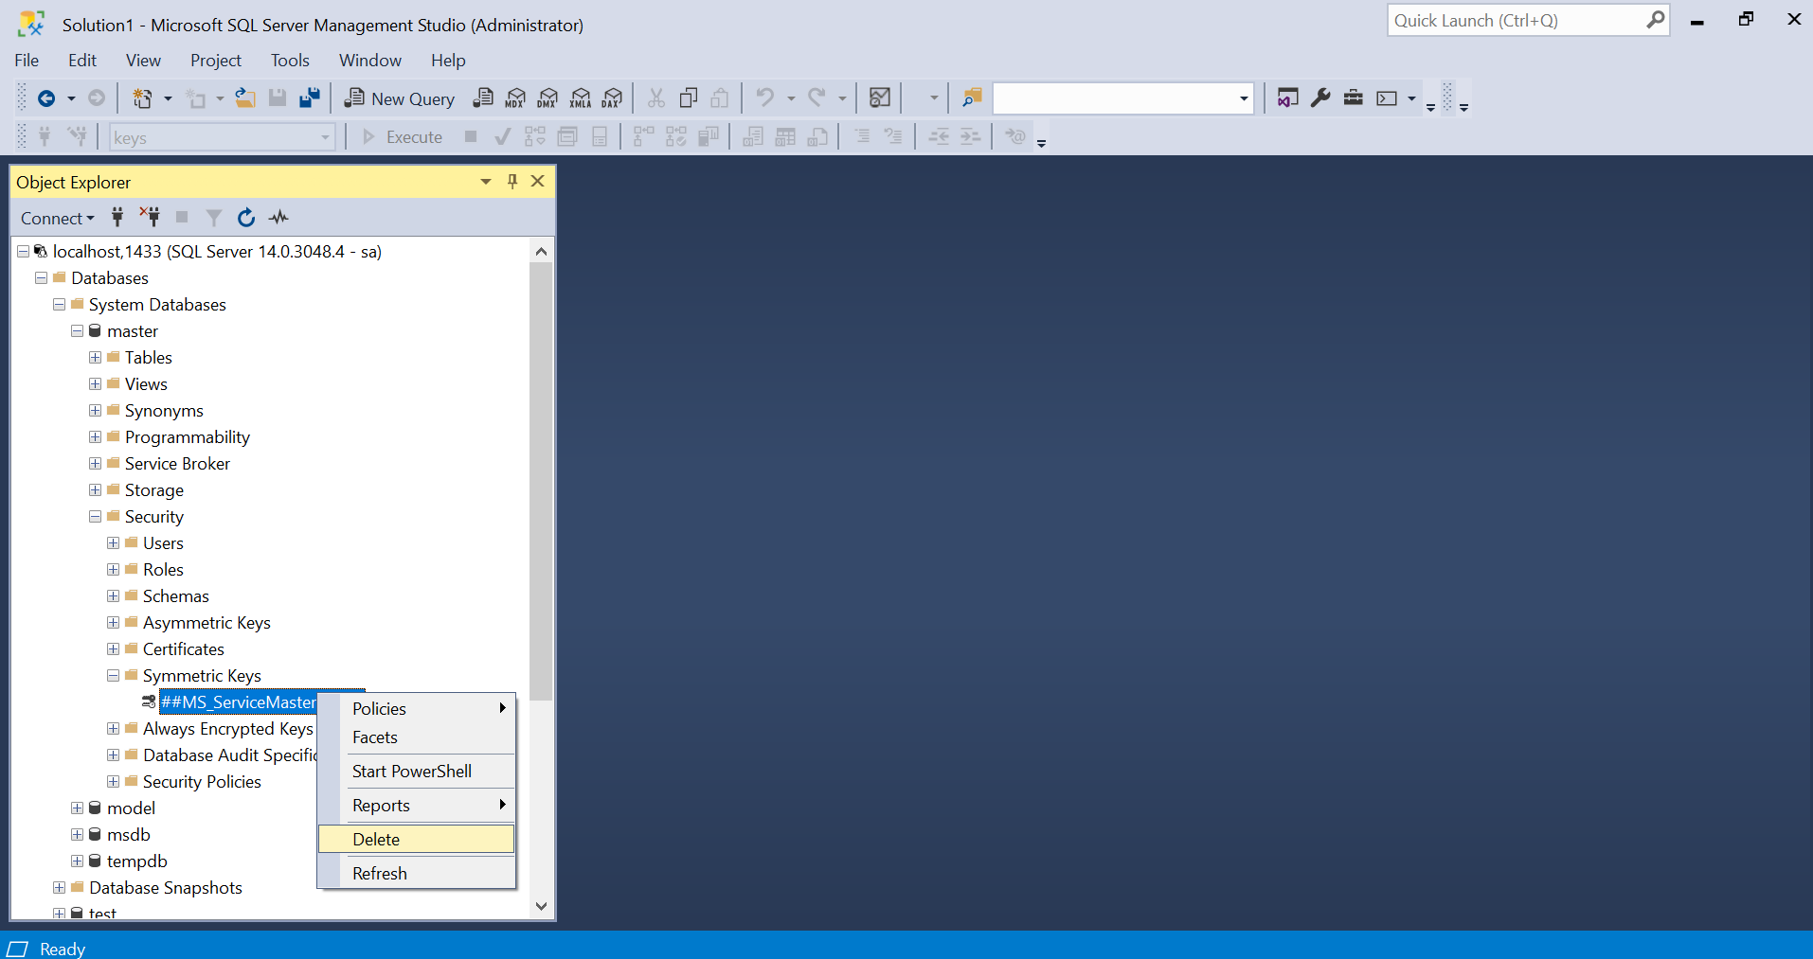Click the Undo toolbar icon
The image size is (1813, 959).
(764, 98)
